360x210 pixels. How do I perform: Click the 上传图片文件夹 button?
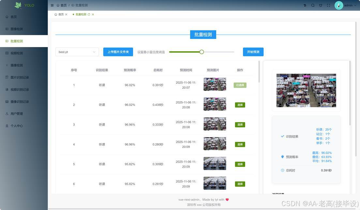(x=118, y=52)
